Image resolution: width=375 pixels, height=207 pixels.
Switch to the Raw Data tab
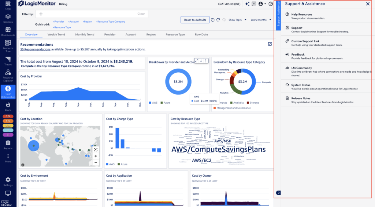pos(201,35)
